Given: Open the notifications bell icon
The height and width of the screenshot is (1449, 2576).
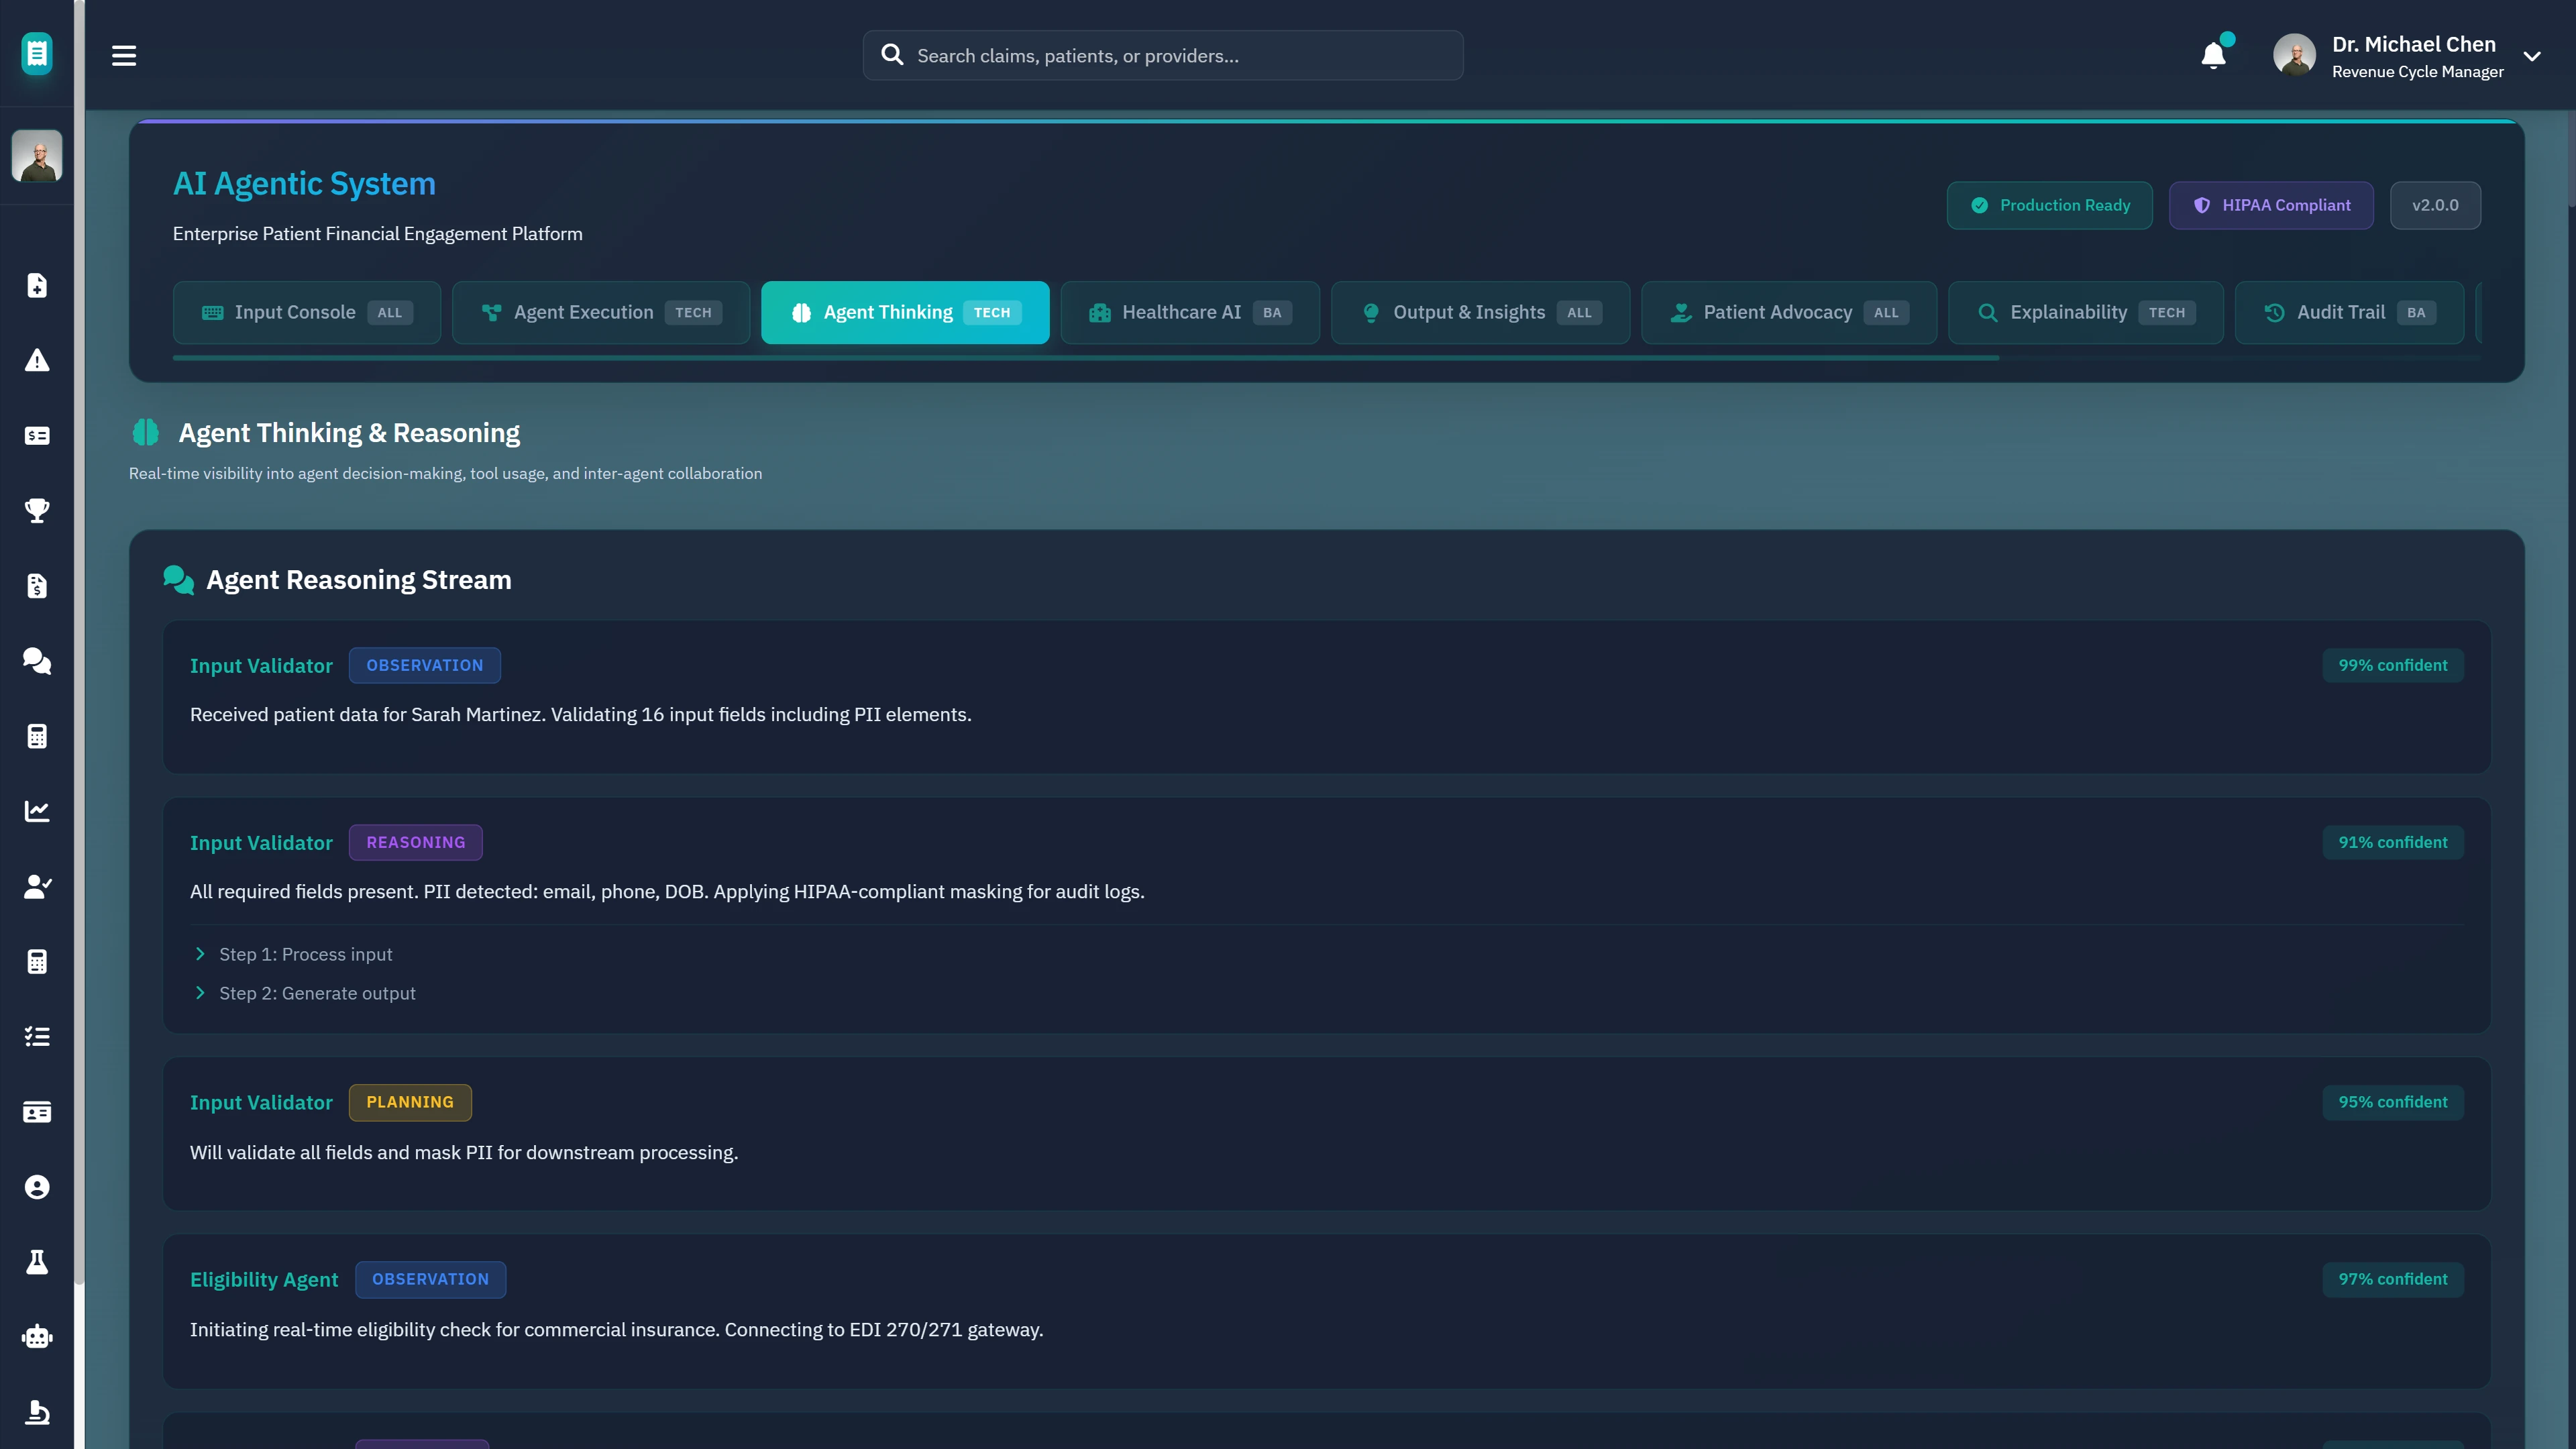Looking at the screenshot, I should (x=2212, y=55).
